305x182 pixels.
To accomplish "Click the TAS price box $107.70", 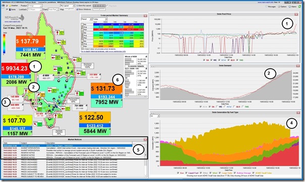I will click(x=17, y=120).
